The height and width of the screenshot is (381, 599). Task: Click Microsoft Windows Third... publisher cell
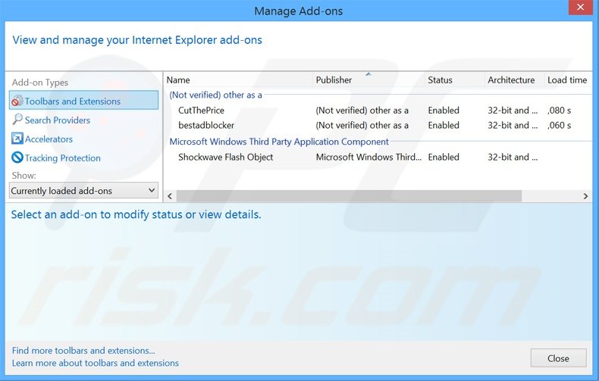pos(368,157)
